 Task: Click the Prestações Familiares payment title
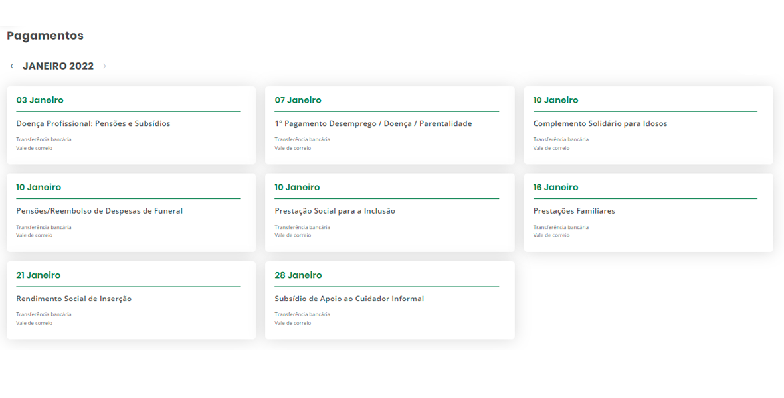[574, 211]
